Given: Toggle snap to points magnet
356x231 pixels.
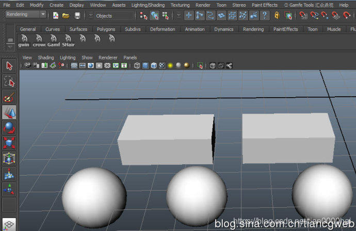Looking at the screenshot, I should (325, 16).
